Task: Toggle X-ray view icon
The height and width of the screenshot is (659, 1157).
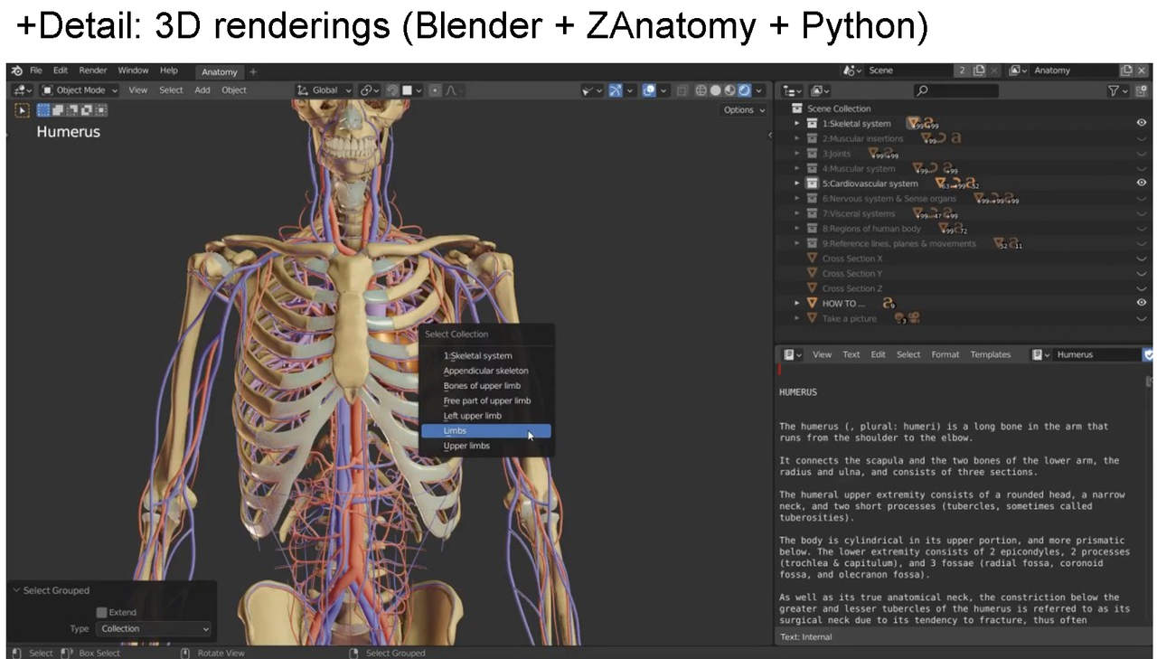Action: coord(682,90)
